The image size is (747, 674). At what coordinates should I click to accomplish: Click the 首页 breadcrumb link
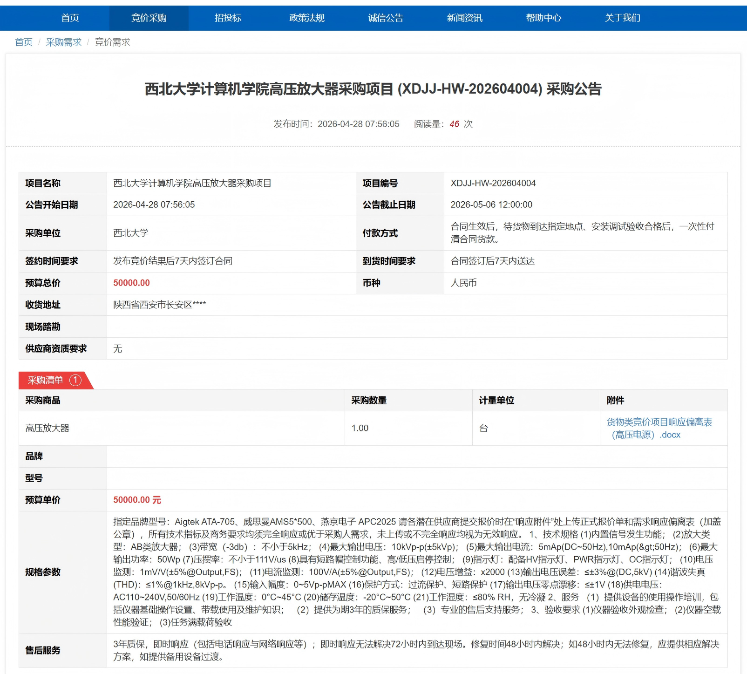(24, 42)
